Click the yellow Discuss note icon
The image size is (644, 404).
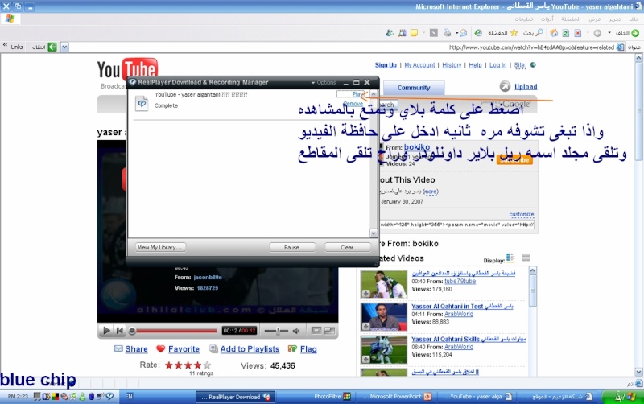point(414,33)
